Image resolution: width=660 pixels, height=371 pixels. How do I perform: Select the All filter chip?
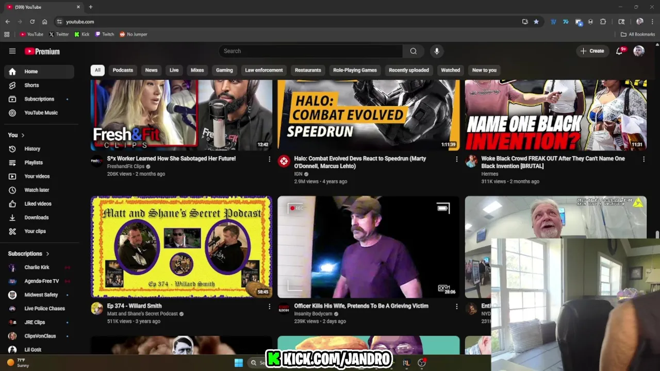(97, 70)
